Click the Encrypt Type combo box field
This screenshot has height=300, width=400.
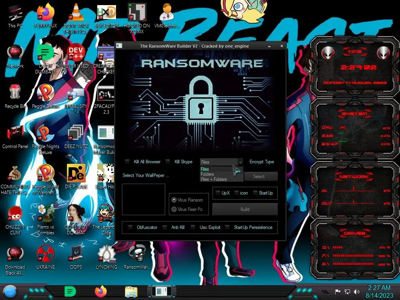click(x=219, y=162)
